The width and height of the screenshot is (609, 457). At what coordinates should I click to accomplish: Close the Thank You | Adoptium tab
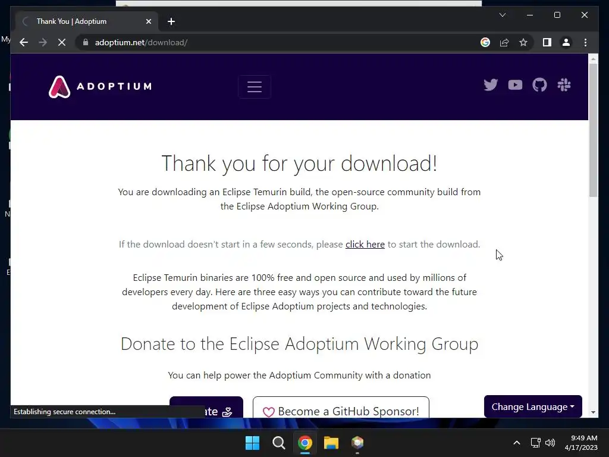coord(148,21)
